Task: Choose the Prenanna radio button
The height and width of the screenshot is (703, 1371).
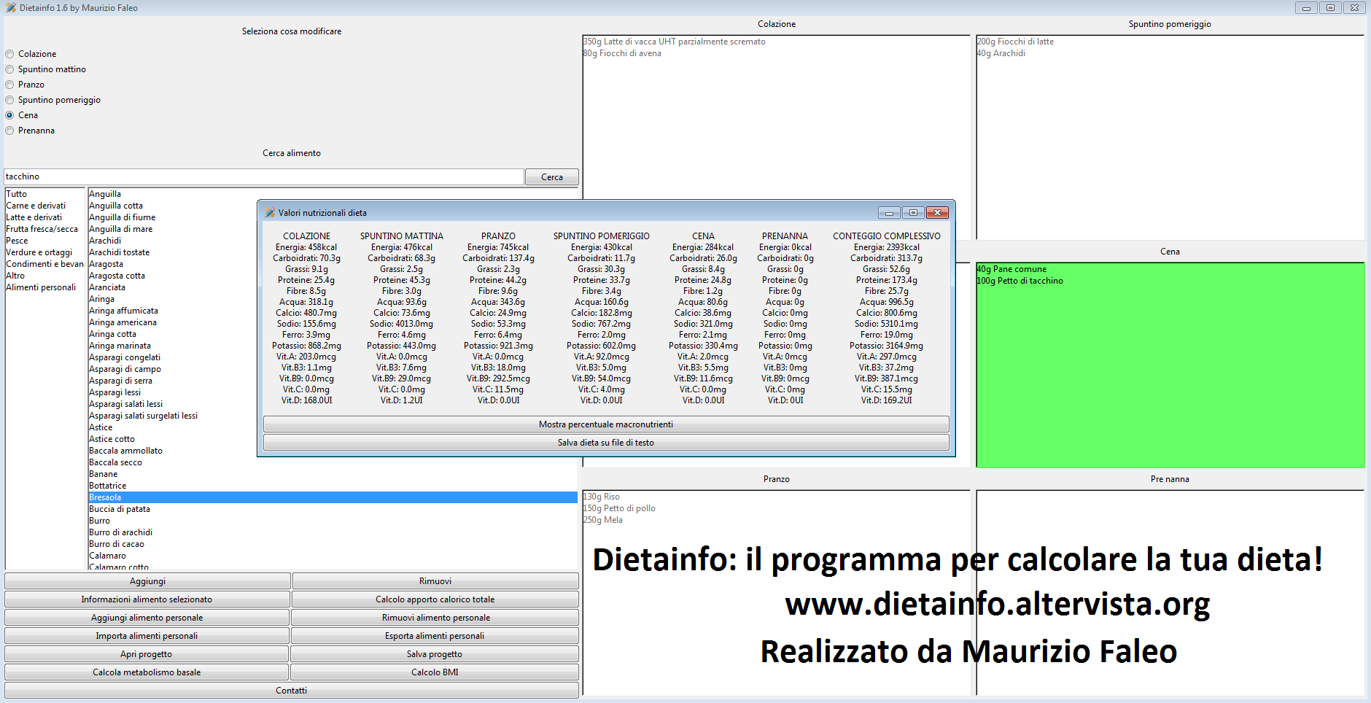Action: pyautogui.click(x=10, y=131)
